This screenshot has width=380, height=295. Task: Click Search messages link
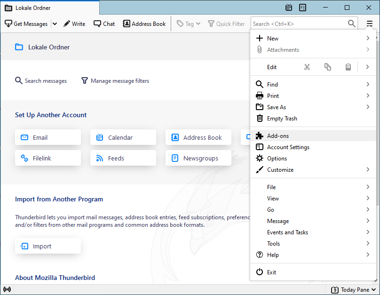[x=41, y=81]
